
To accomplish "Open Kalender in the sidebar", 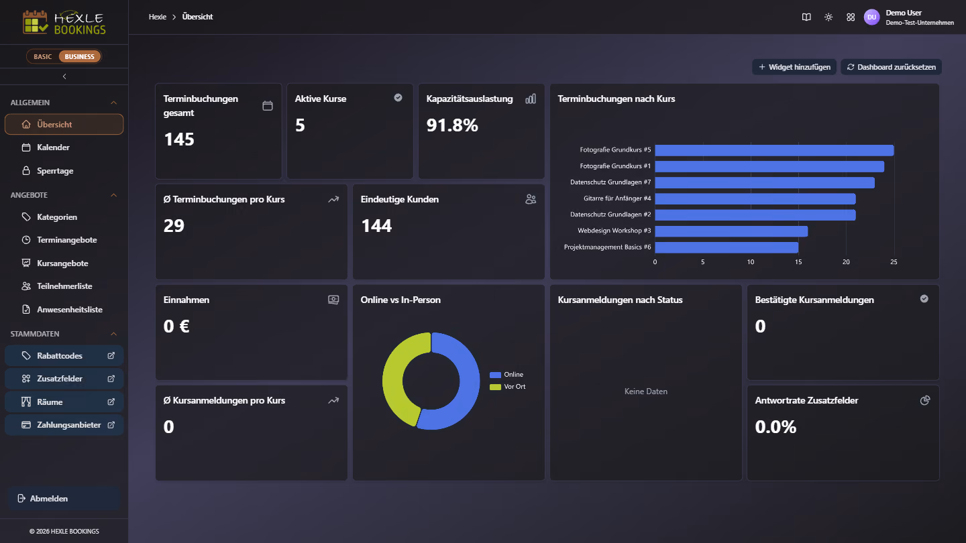I will click(64, 147).
